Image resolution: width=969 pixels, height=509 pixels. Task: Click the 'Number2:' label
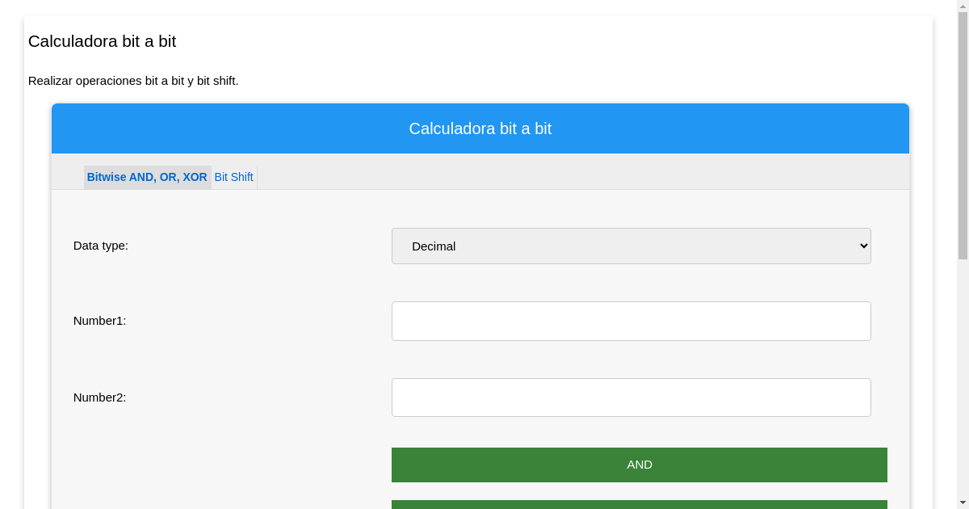pyautogui.click(x=99, y=398)
